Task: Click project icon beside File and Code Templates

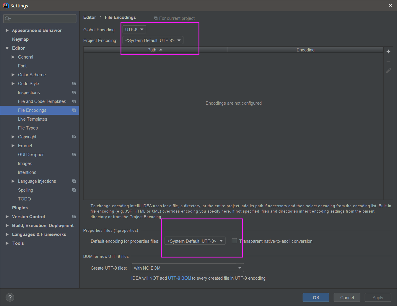Action: pos(74,101)
